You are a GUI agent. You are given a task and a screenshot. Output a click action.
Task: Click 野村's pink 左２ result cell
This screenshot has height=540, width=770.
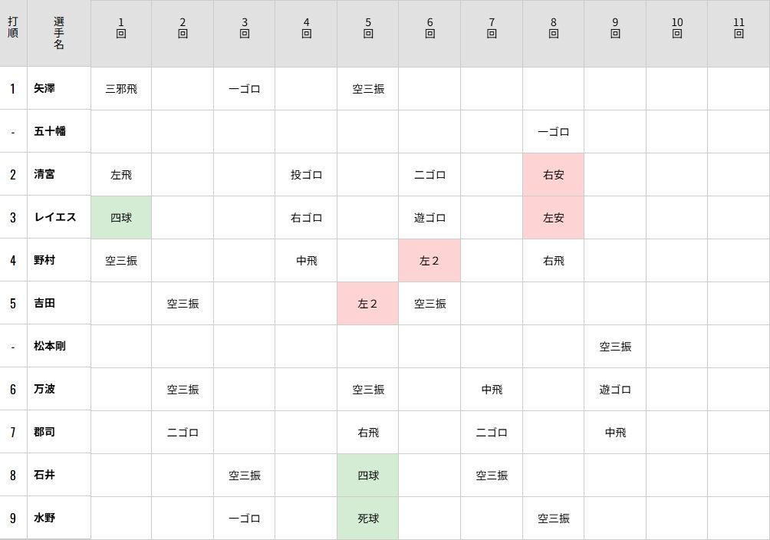(x=429, y=260)
